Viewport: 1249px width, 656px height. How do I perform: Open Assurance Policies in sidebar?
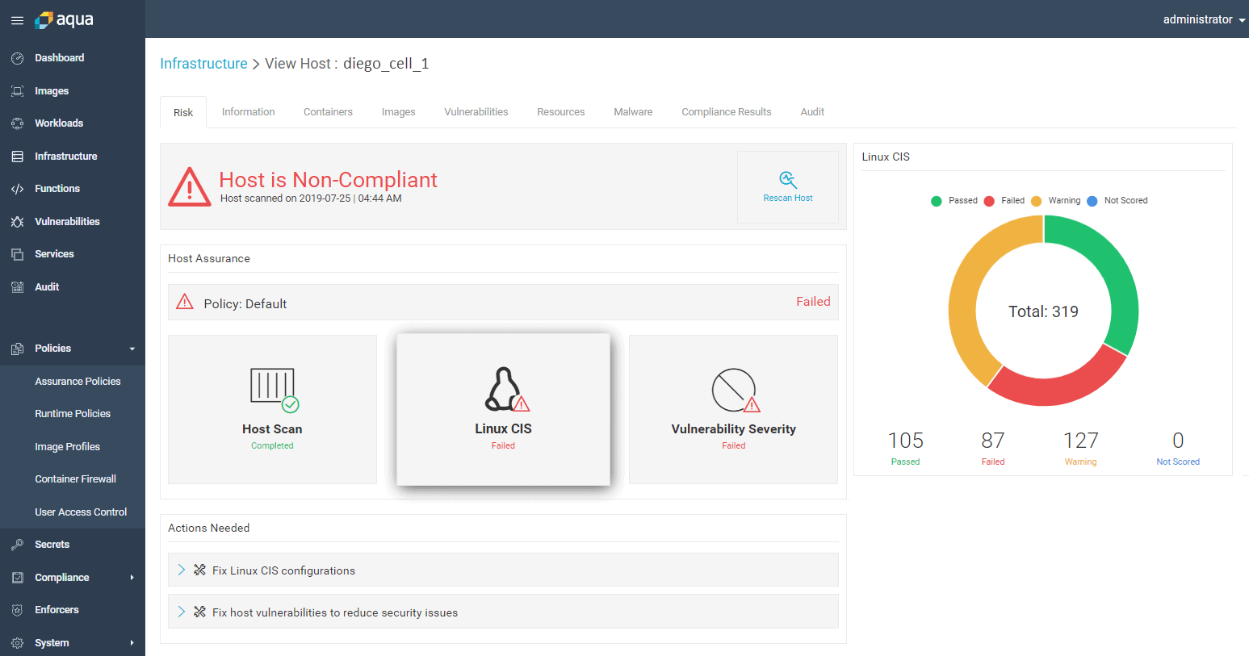coord(78,381)
